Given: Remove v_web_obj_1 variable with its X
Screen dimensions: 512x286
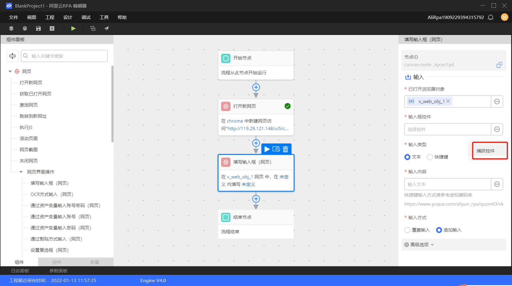Looking at the screenshot, I should pos(448,101).
